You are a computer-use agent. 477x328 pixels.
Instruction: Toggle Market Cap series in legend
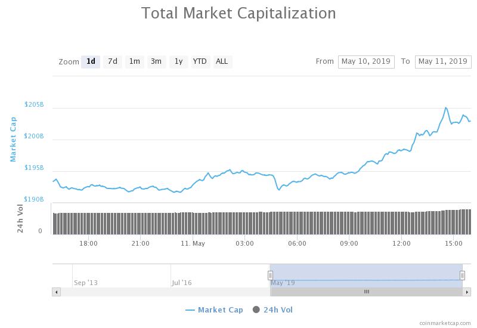(x=220, y=310)
